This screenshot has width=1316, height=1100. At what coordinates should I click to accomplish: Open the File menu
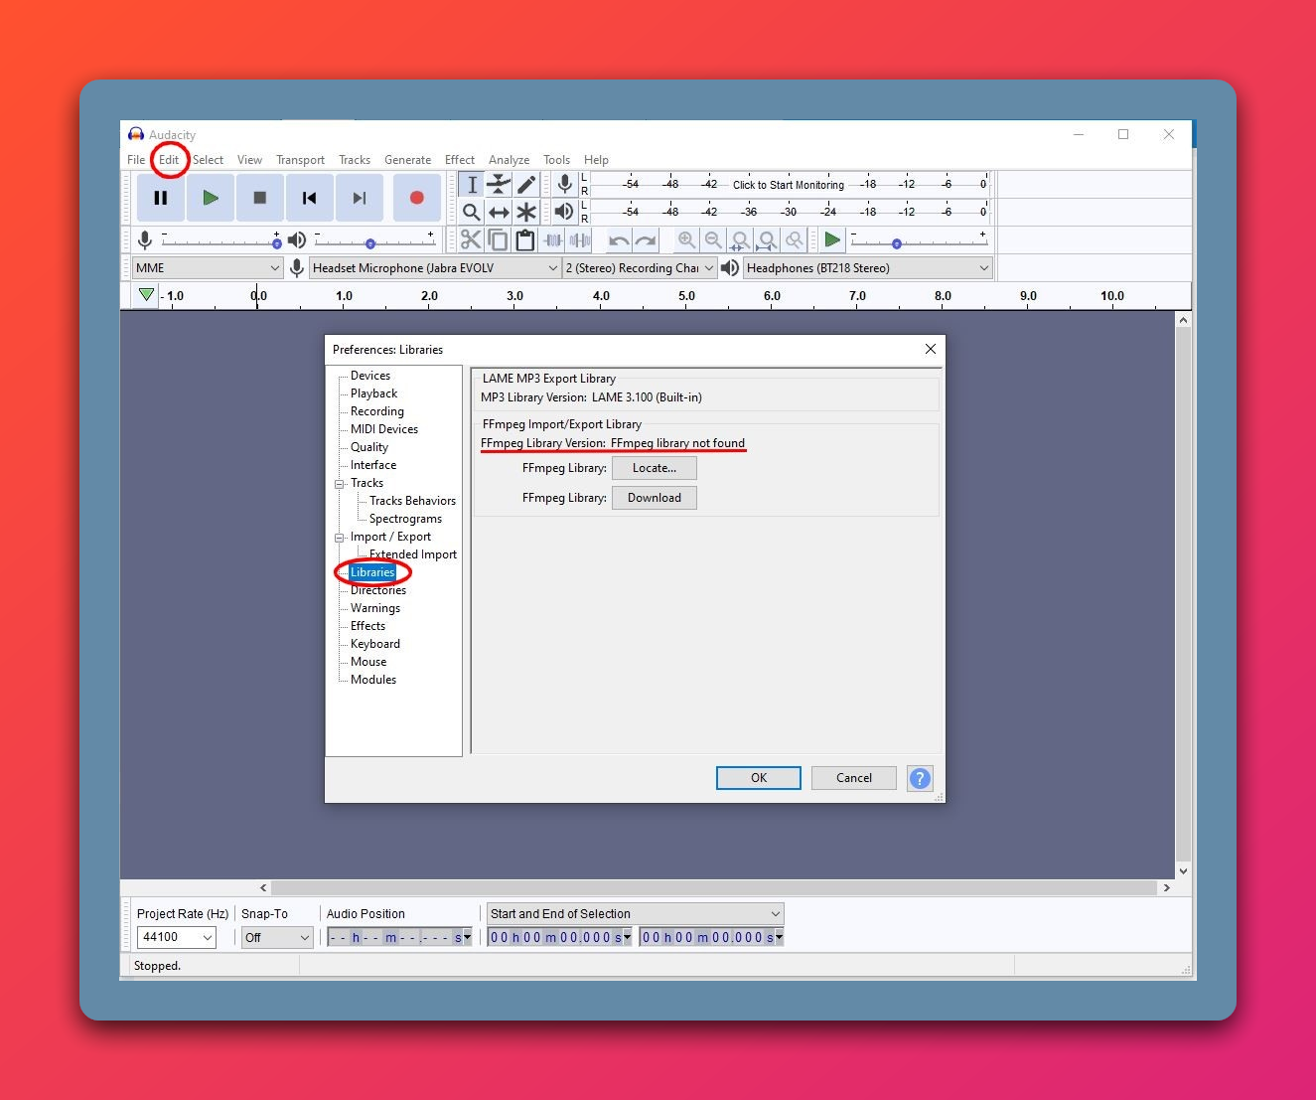(136, 160)
